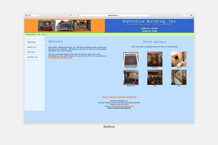Open the Decks & Porches gallery thumbnail
Image resolution: width=218 pixels, height=145 pixels.
pyautogui.click(x=131, y=59)
